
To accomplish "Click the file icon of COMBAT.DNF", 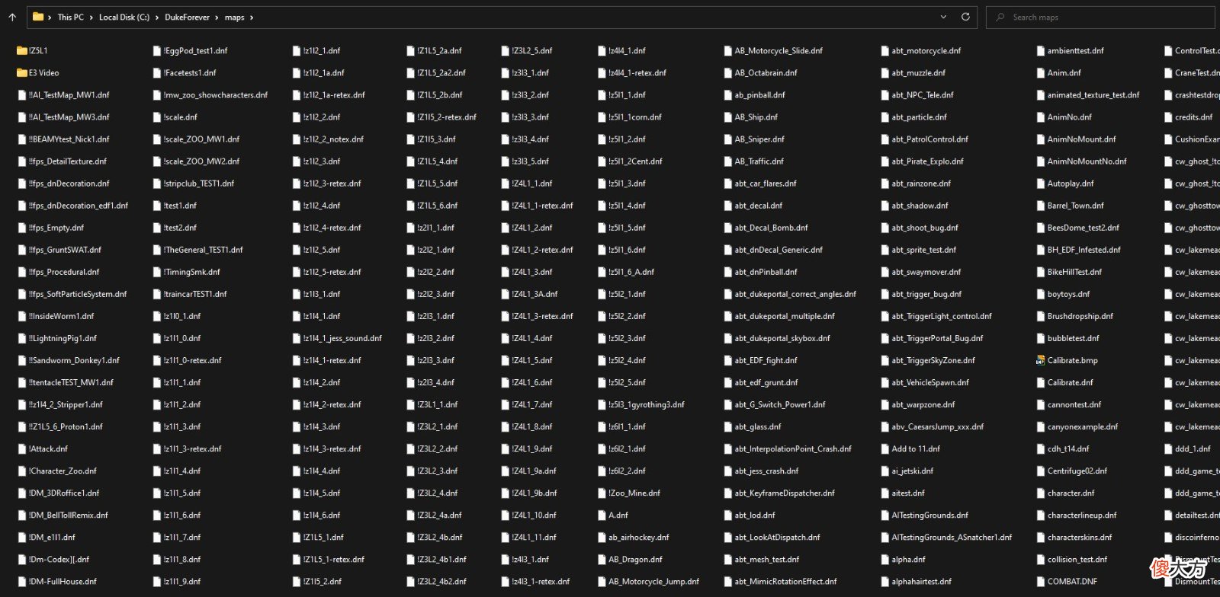I will click(1041, 582).
